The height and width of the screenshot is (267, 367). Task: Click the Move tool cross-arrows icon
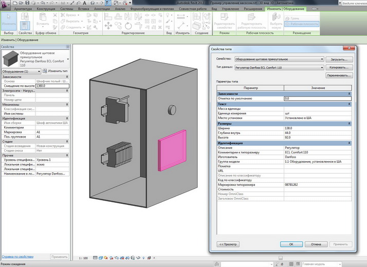point(108,26)
